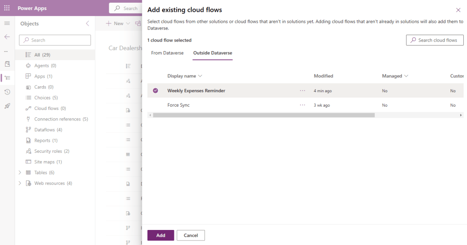The width and height of the screenshot is (467, 245).
Task: Click the Cancel button
Action: coord(190,235)
